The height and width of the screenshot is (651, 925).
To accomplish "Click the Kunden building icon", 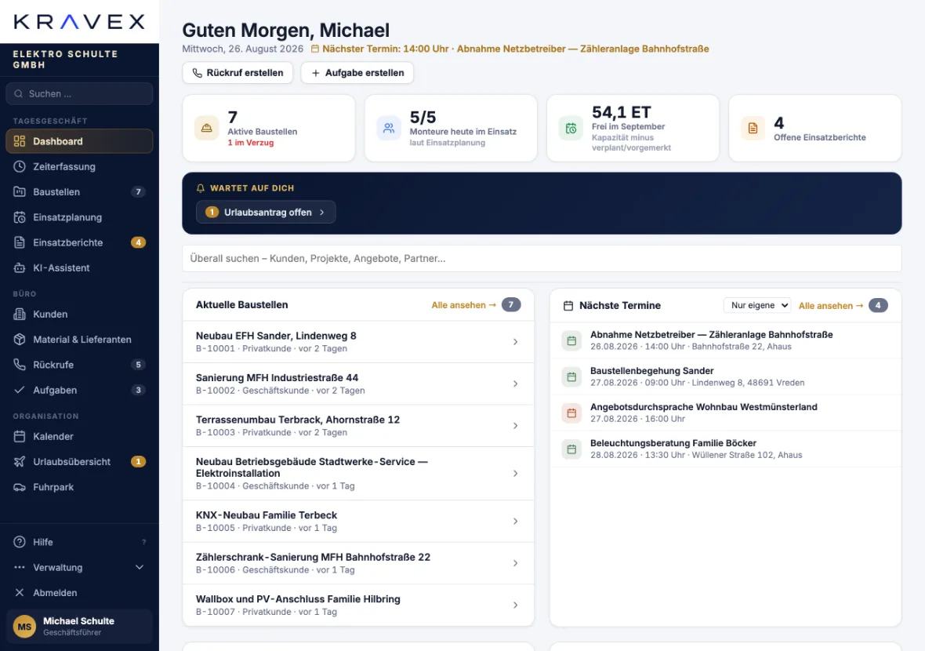I will click(20, 314).
